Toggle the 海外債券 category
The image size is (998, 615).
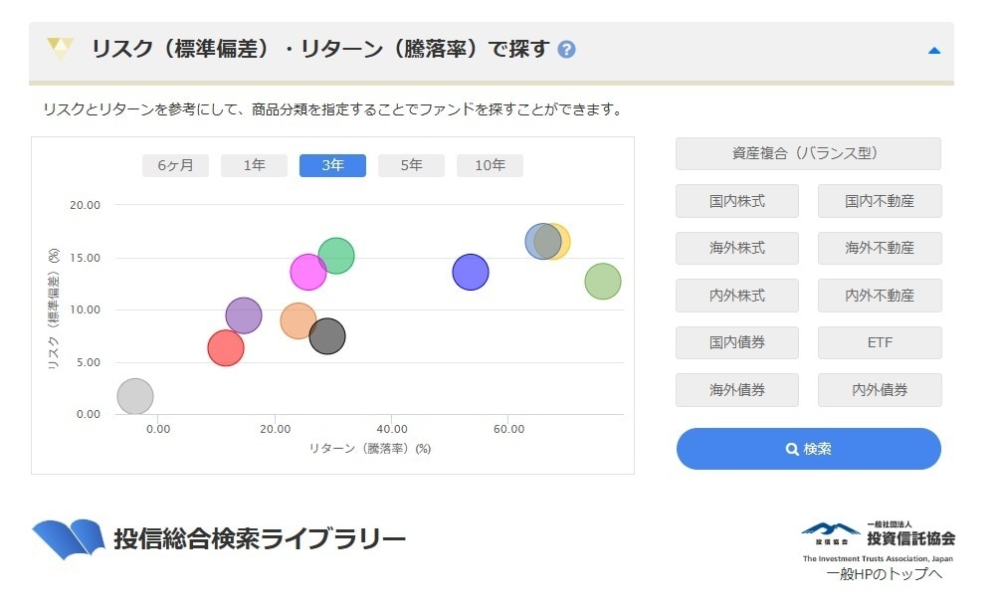point(737,390)
